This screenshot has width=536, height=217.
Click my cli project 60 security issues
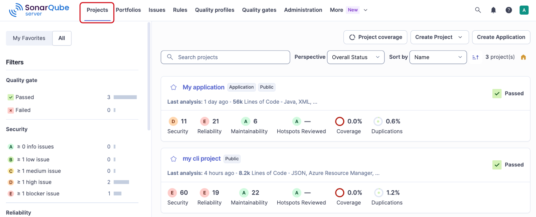(x=184, y=193)
